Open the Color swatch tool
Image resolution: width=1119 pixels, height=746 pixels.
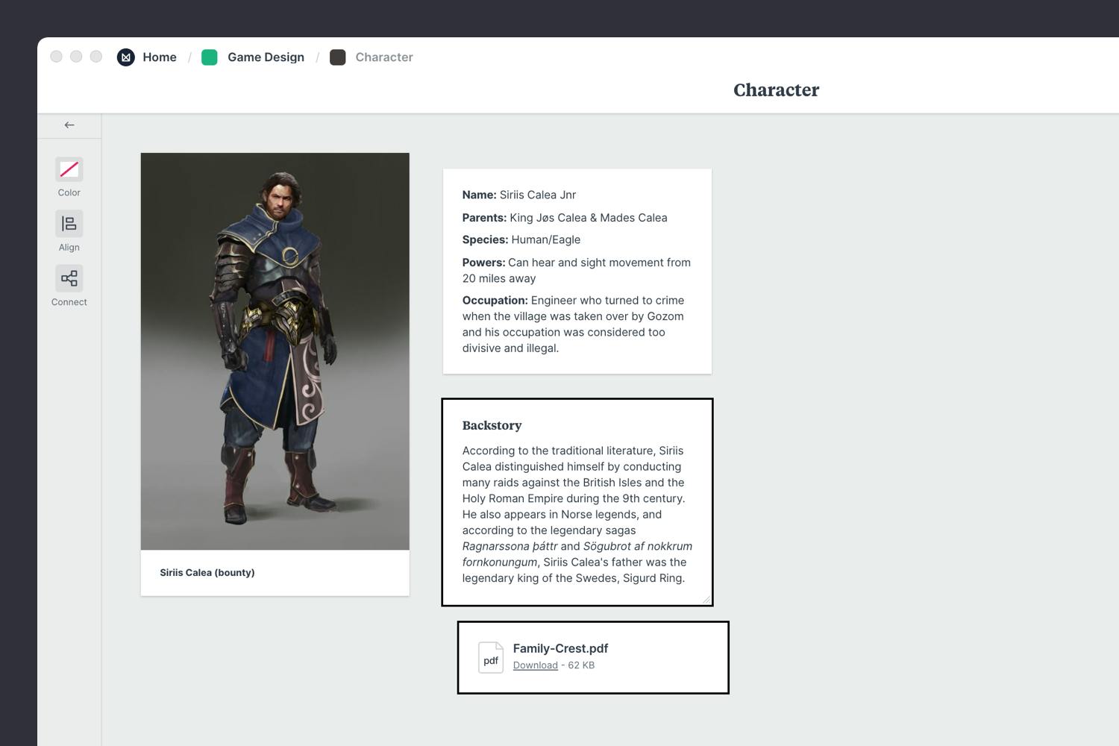(69, 170)
